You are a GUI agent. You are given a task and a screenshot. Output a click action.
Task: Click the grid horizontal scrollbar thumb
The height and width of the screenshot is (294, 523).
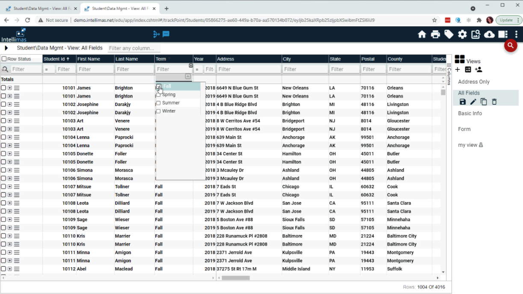click(x=236, y=278)
